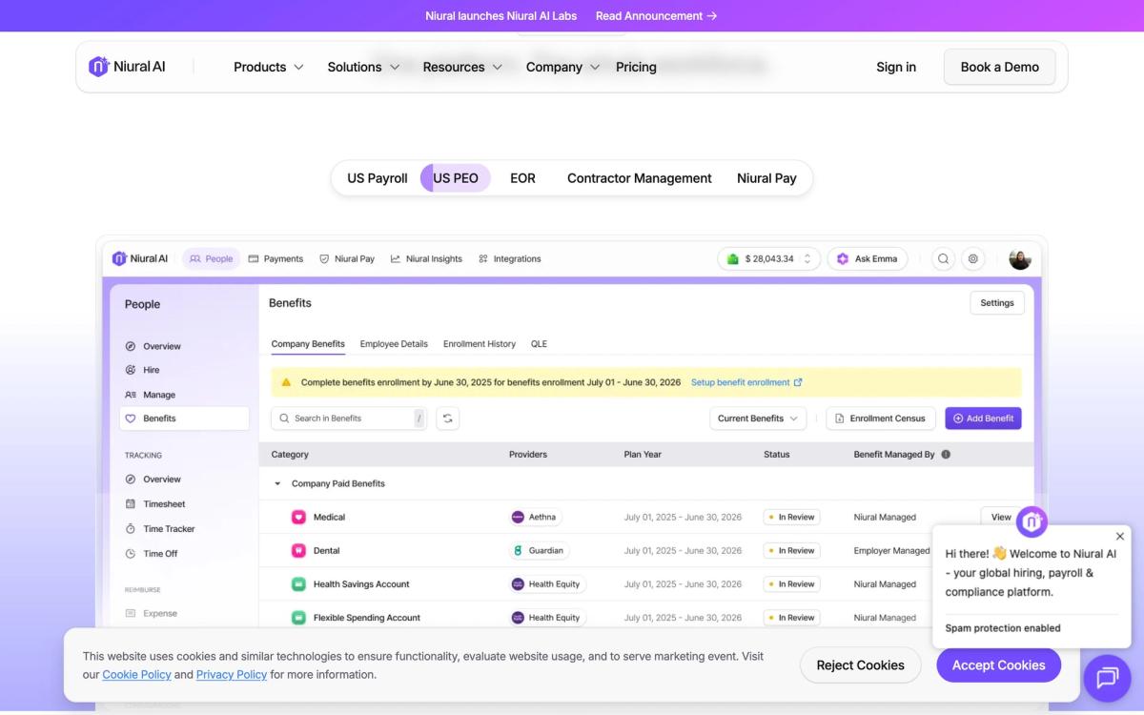Open the QLE tab

click(x=539, y=344)
